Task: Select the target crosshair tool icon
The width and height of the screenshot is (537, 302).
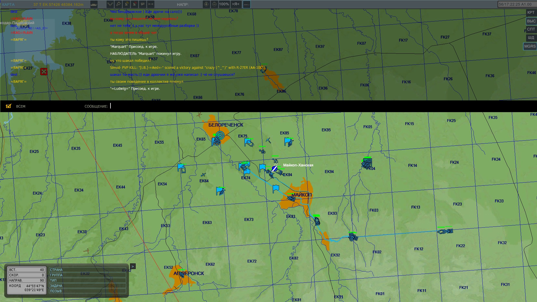Action: tap(118, 4)
